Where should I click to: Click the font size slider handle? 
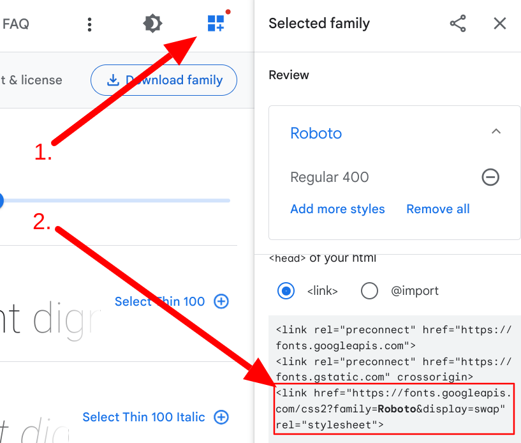click(1, 200)
